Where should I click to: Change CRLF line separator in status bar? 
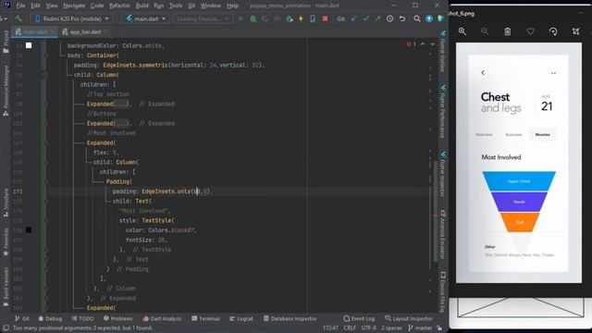click(350, 328)
